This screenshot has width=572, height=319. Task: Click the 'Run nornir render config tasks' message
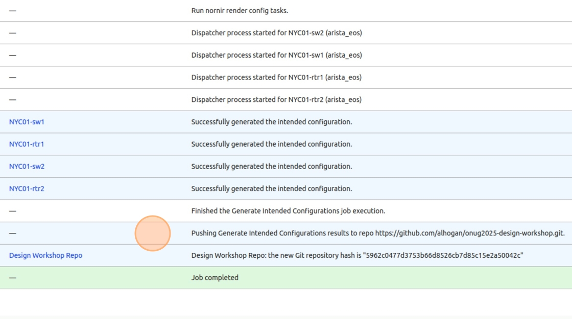[x=240, y=11]
